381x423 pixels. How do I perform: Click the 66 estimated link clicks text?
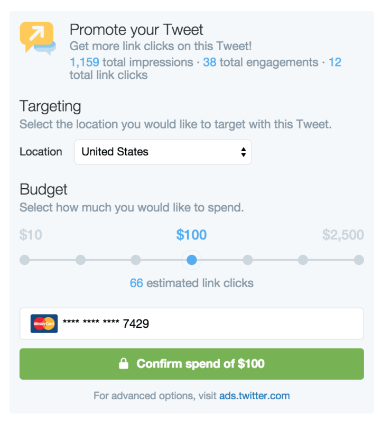tap(191, 283)
